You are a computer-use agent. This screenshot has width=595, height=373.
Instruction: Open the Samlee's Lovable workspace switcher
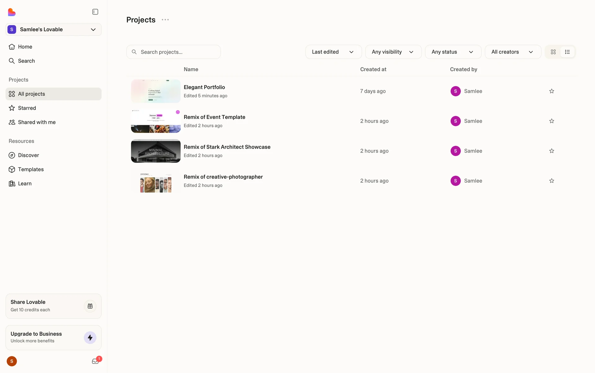[x=53, y=29]
